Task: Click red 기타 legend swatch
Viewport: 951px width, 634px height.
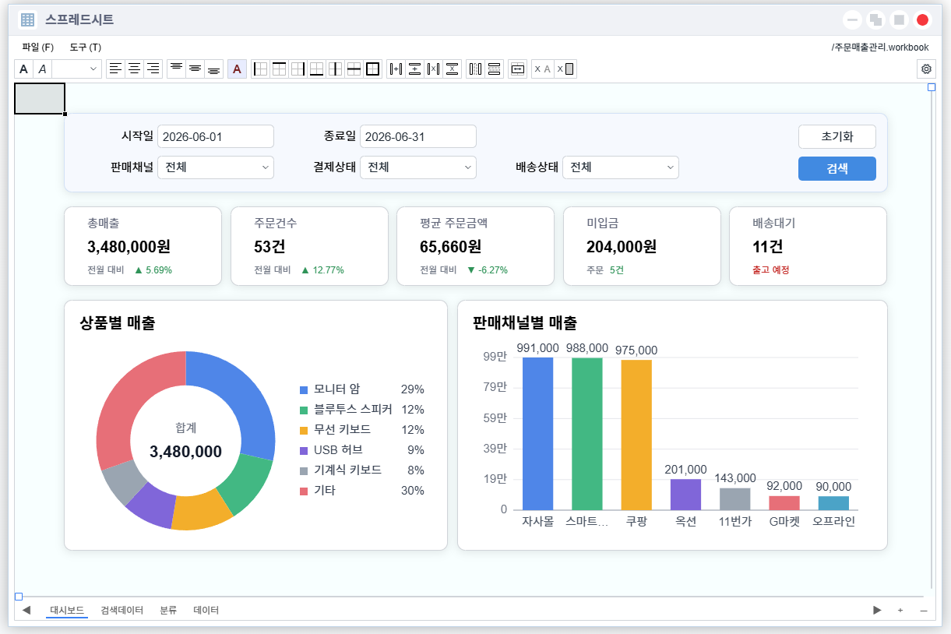Action: pos(304,491)
